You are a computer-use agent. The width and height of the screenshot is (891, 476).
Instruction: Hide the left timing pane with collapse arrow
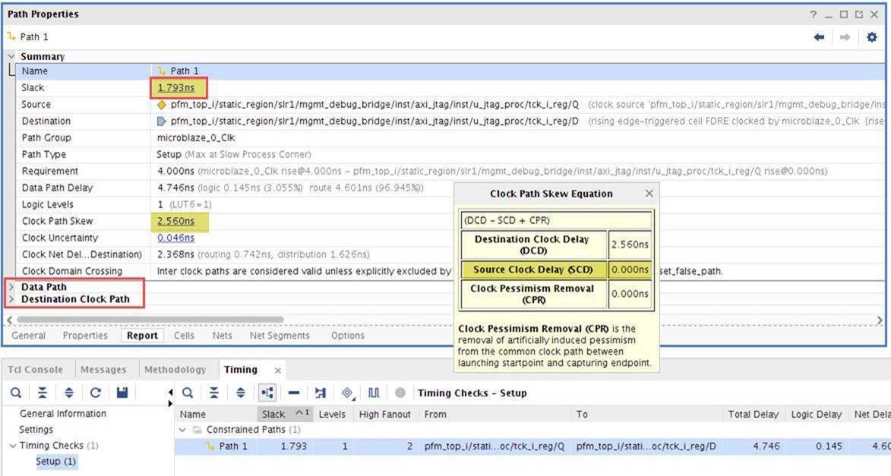click(170, 392)
